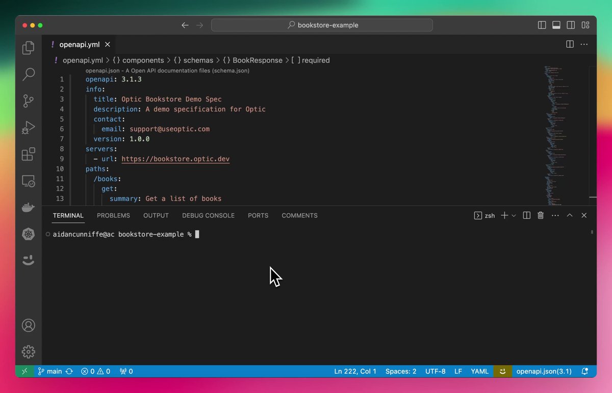
Task: Expand the BookResponse breadcrumb item
Action: [x=252, y=60]
